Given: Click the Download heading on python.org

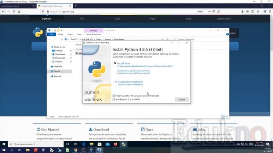Looking at the screenshot, I should click(x=101, y=130).
